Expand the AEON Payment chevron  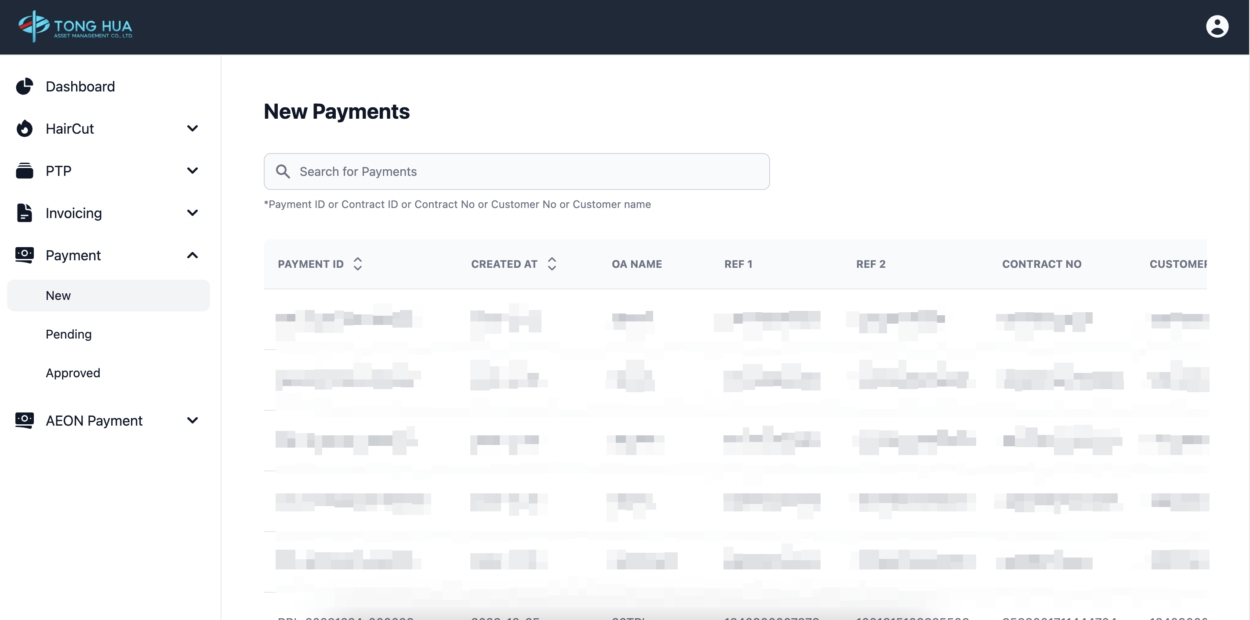[193, 420]
